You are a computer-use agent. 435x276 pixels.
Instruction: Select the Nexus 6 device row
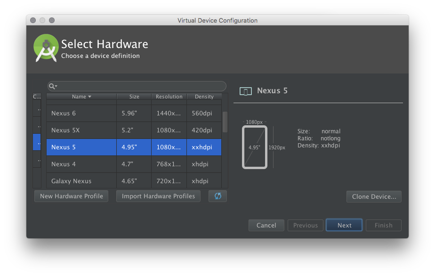[x=134, y=113]
